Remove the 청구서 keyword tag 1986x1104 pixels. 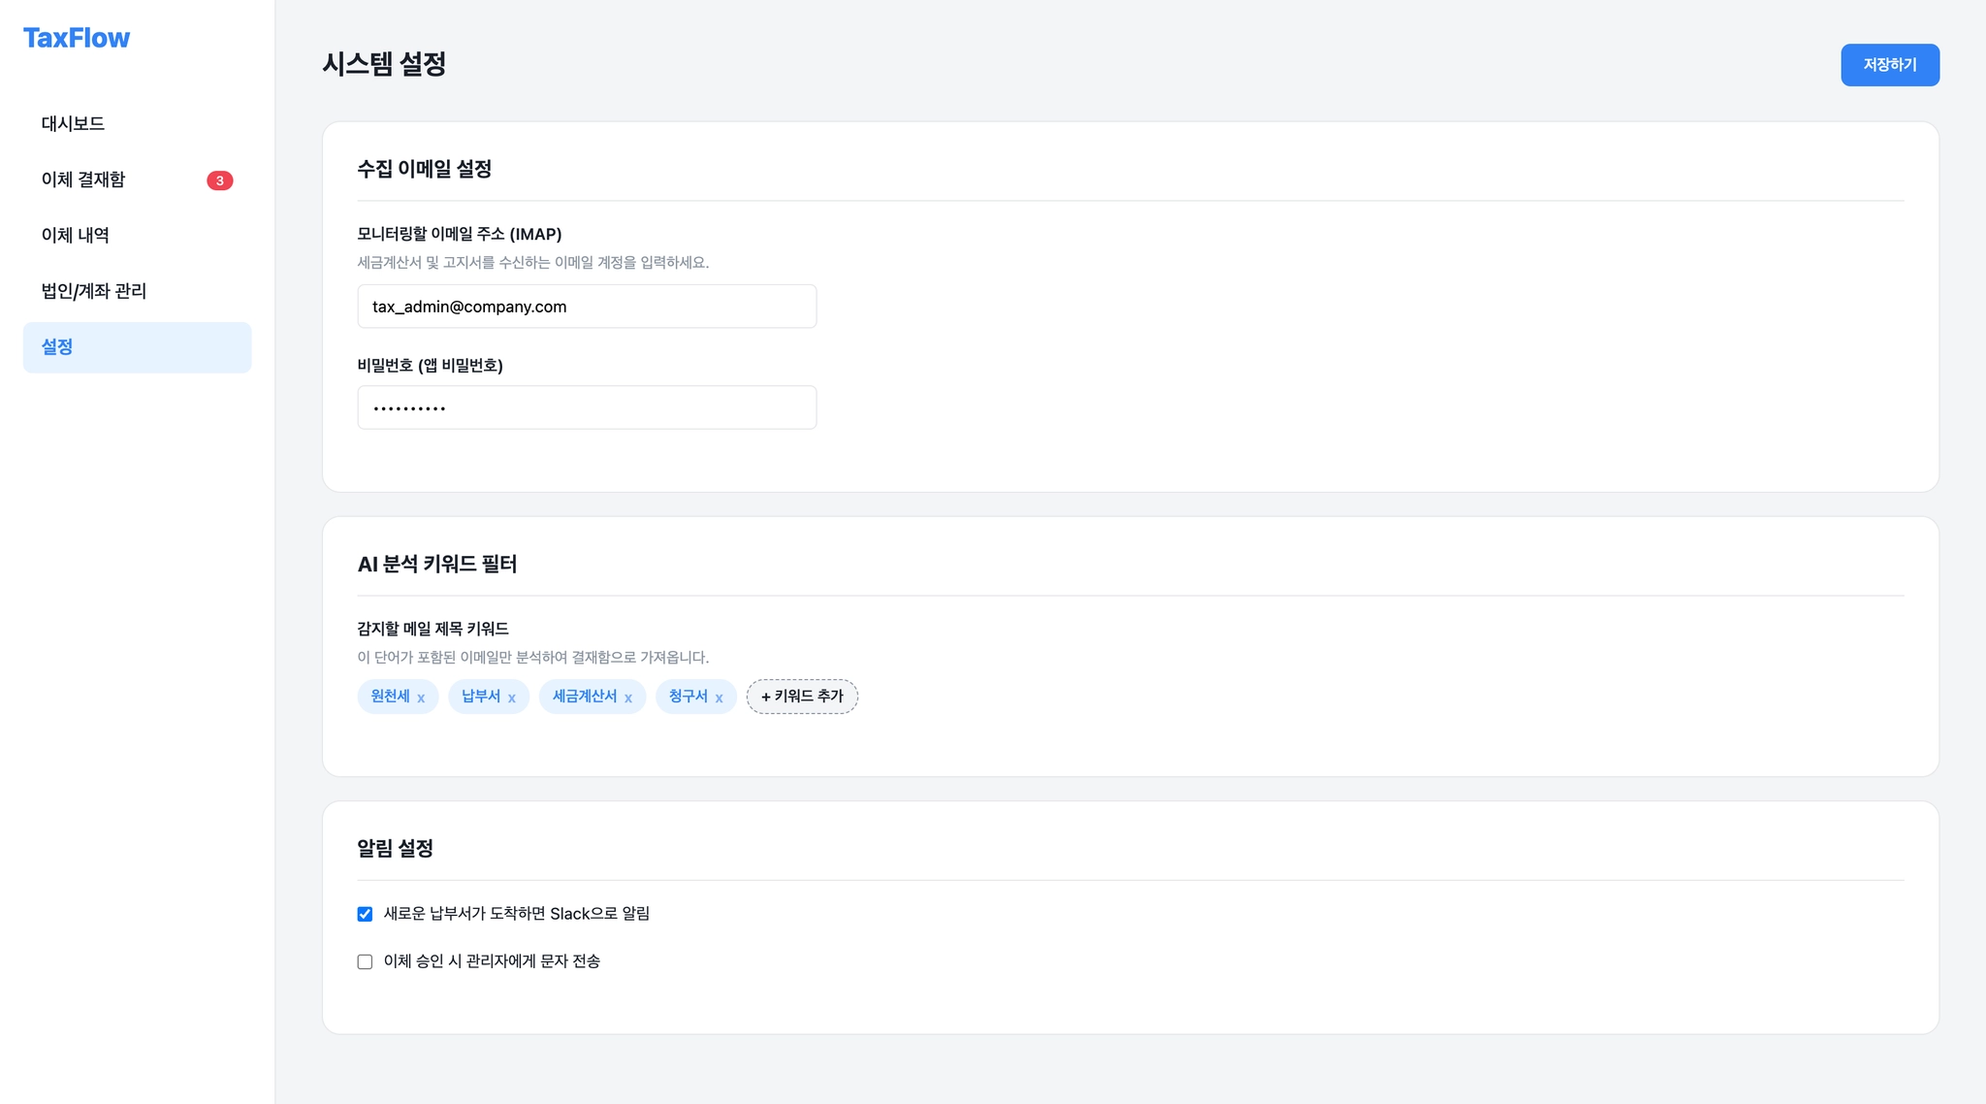pyautogui.click(x=719, y=698)
